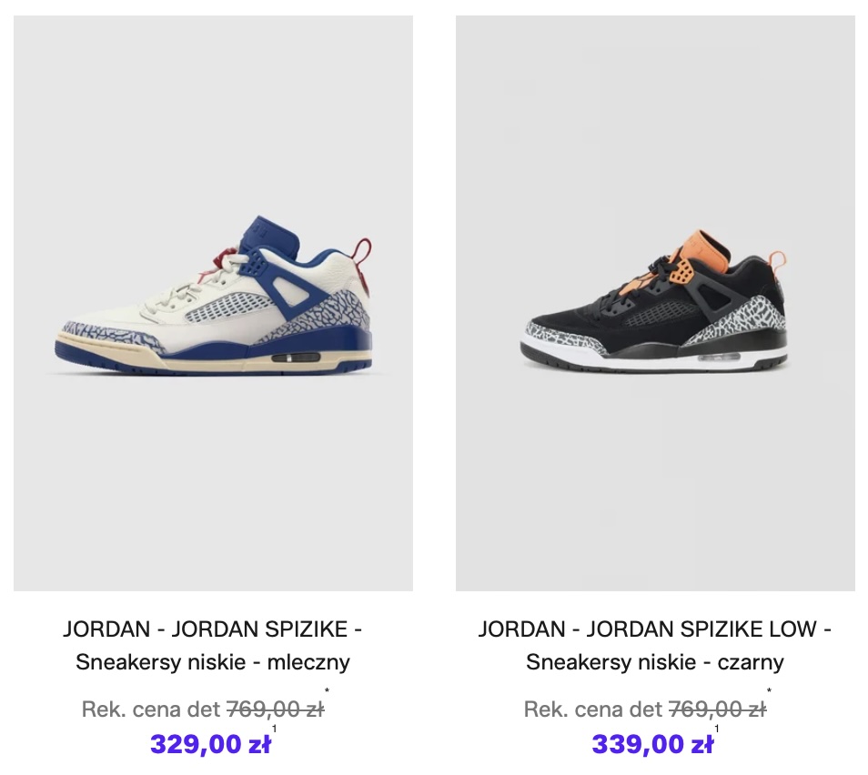Open the milky white Jordan Spizike shoe image
Viewport: 868px width, 775px height.
tap(213, 303)
